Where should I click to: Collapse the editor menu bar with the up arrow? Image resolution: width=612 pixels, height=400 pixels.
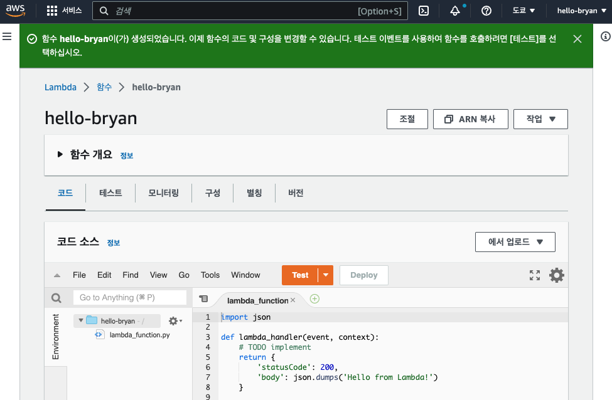[57, 275]
